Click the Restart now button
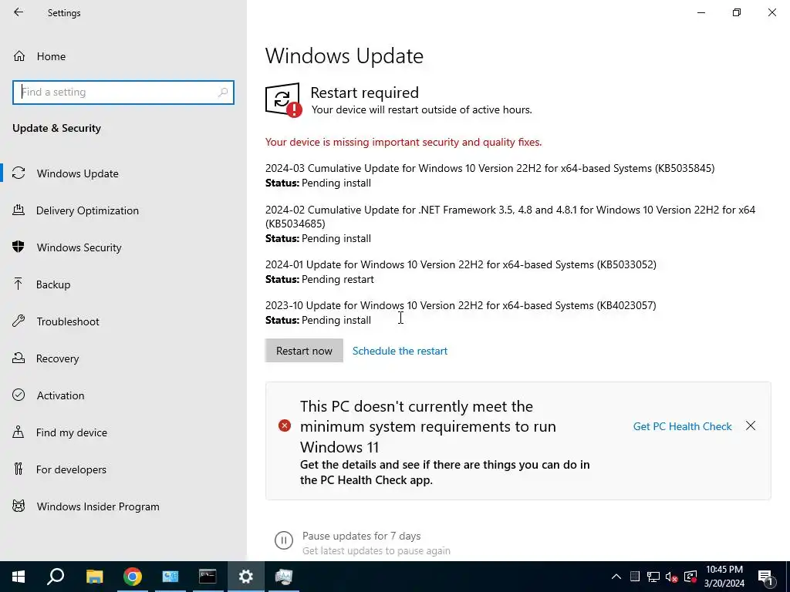 304,351
